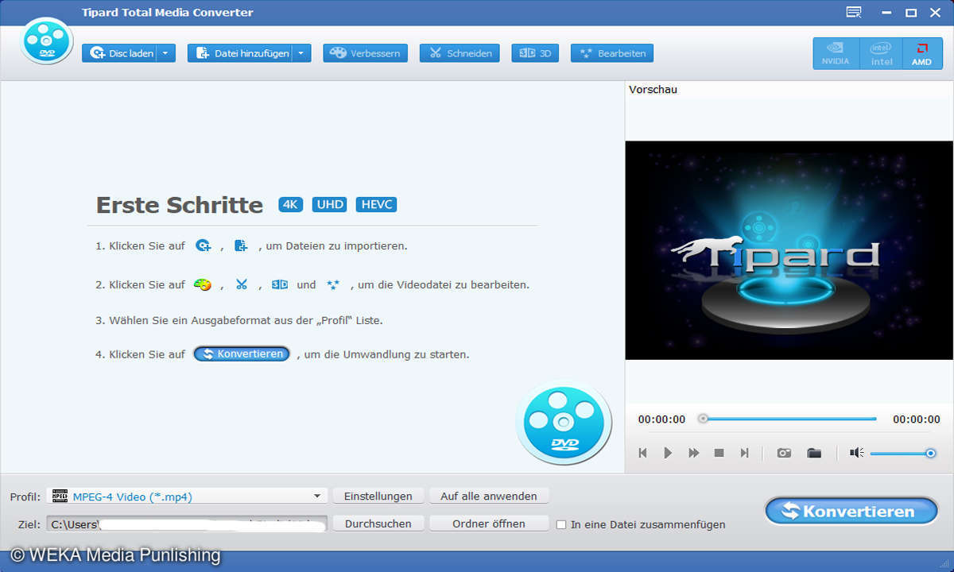This screenshot has width=954, height=572.
Task: Click the preview seek slider
Action: pos(788,419)
